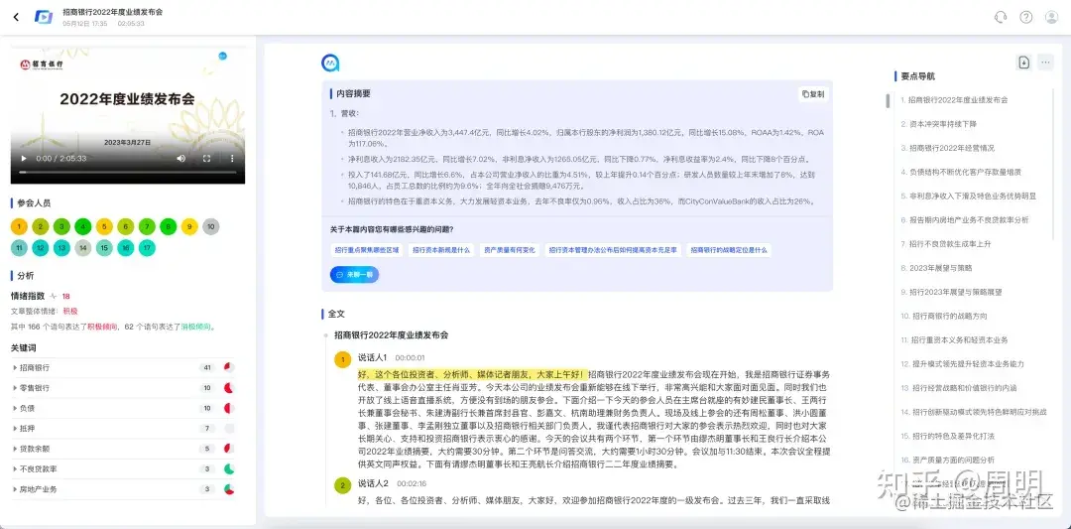This screenshot has height=529, width=1071.
Task: Open the help question mark icon
Action: (x=1026, y=17)
